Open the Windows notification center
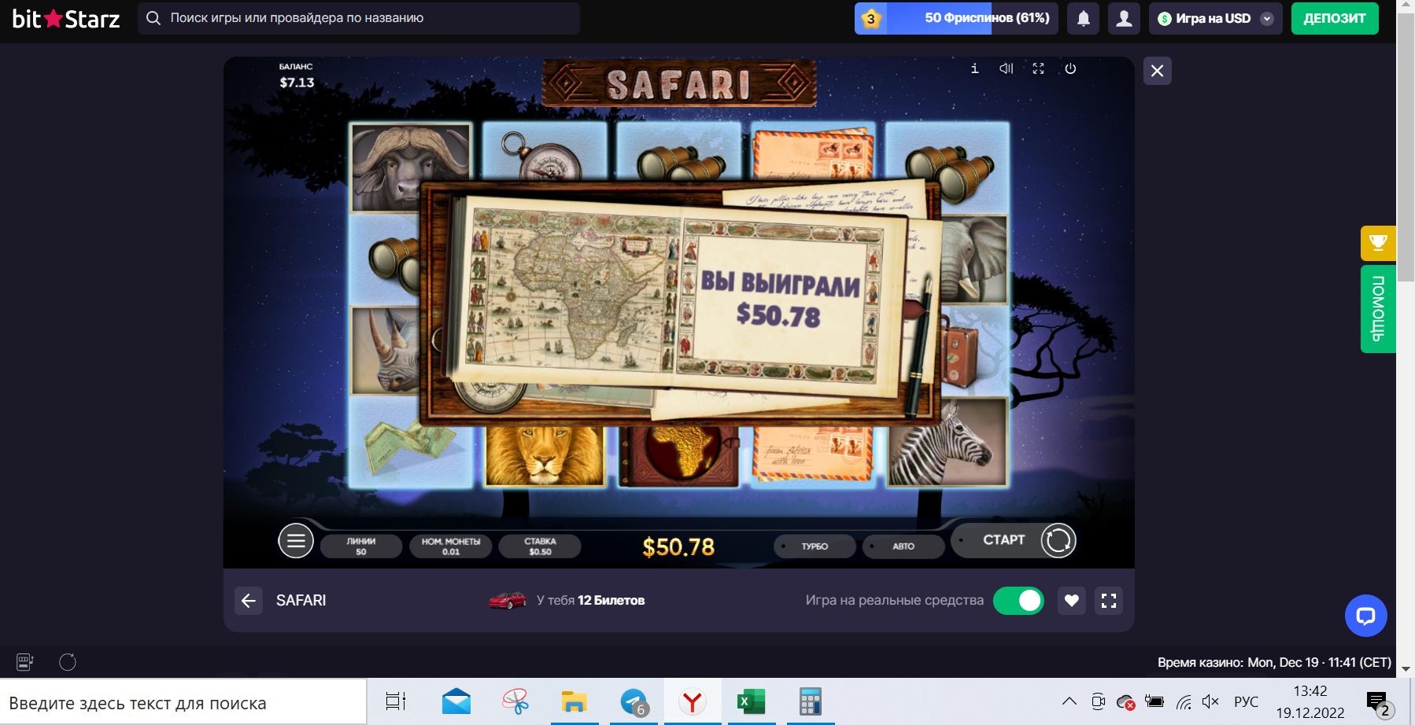 (1377, 702)
